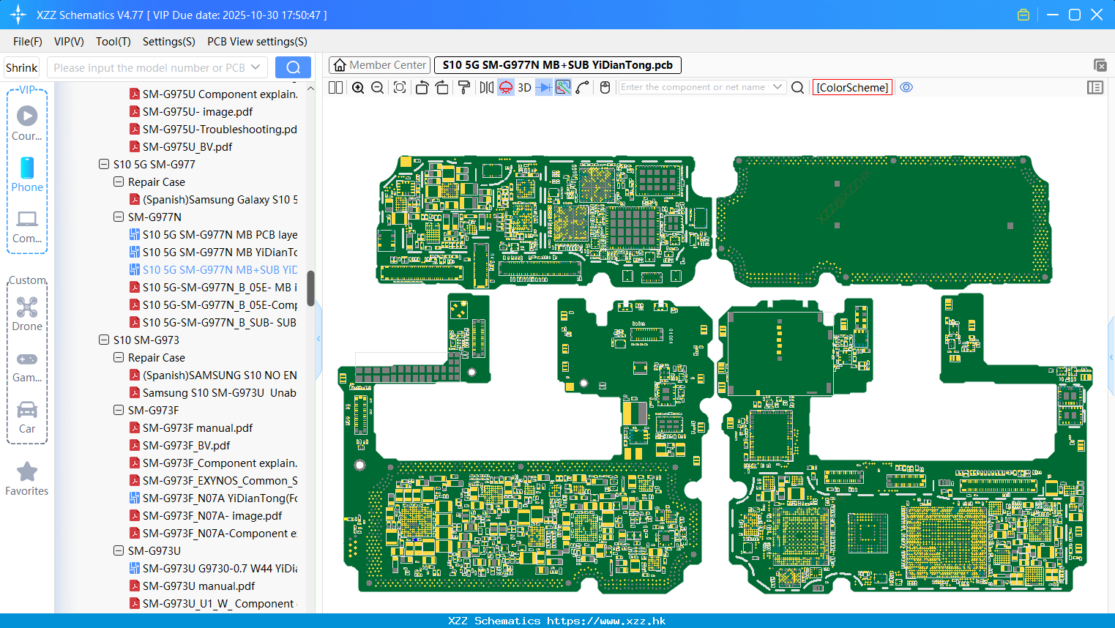Select the Drone category
The width and height of the screenshot is (1115, 628).
[x=27, y=313]
